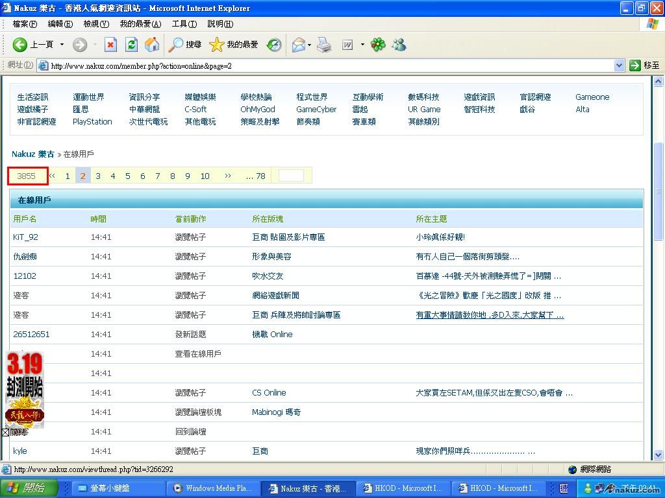Go to the Home page icon

tap(152, 45)
